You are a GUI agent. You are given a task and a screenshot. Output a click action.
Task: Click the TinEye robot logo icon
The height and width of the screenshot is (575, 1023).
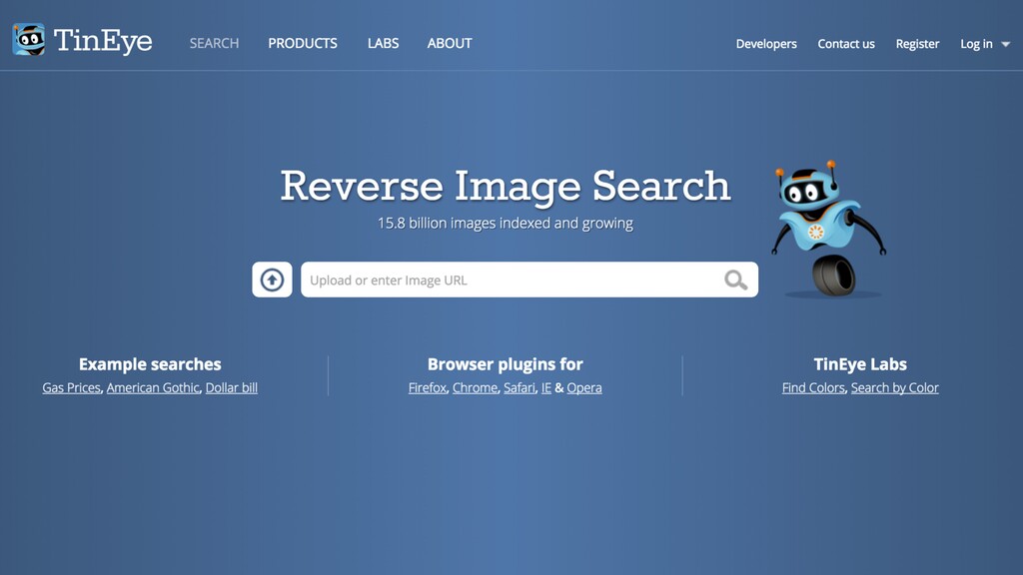(29, 40)
